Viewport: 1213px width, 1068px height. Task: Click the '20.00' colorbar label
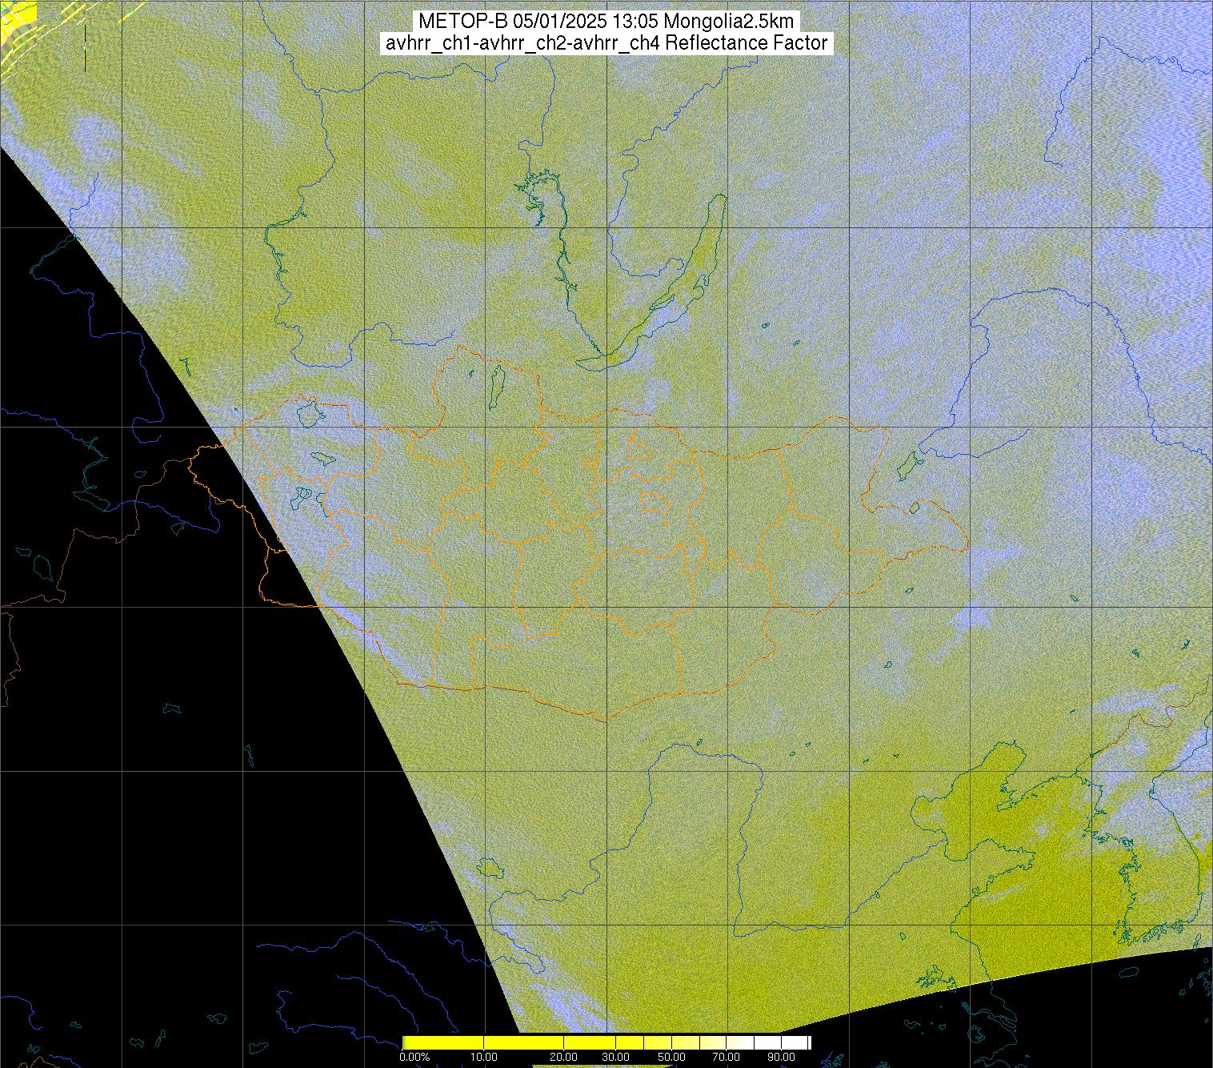[563, 1057]
